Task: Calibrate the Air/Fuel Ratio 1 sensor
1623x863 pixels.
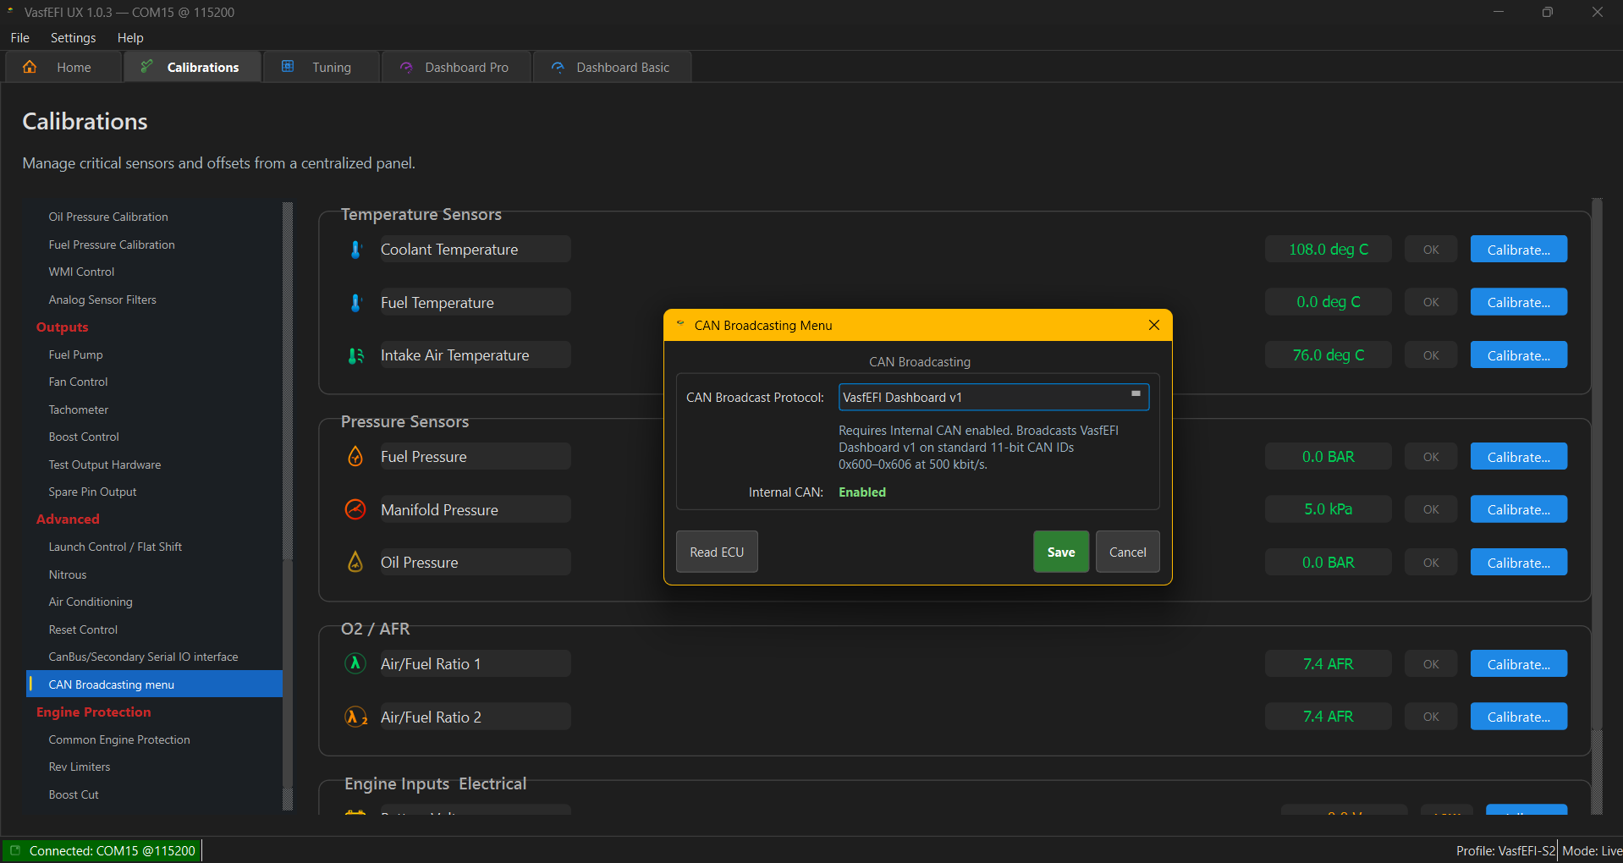Action: click(1518, 664)
